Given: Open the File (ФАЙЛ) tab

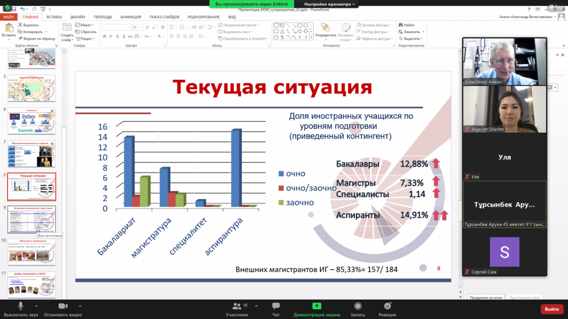Looking at the screenshot, I should tap(9, 17).
